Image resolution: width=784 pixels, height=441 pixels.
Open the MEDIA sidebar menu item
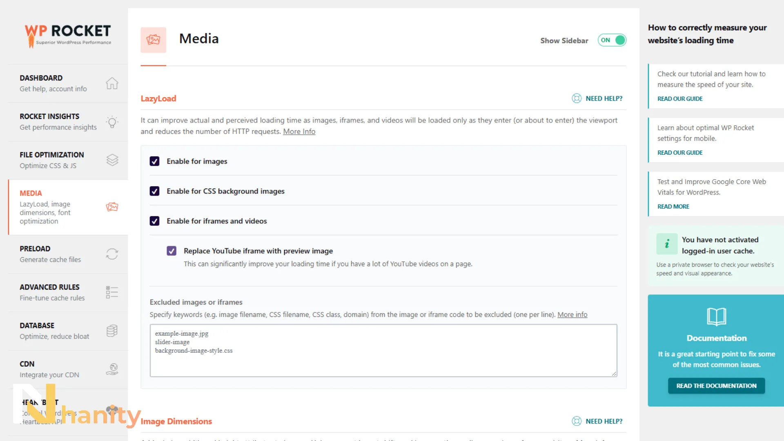click(x=68, y=207)
